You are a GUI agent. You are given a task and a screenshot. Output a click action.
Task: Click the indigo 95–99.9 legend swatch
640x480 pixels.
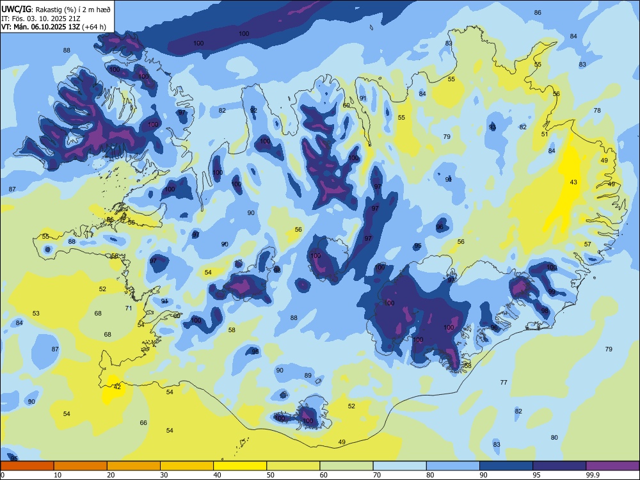[x=559, y=466]
